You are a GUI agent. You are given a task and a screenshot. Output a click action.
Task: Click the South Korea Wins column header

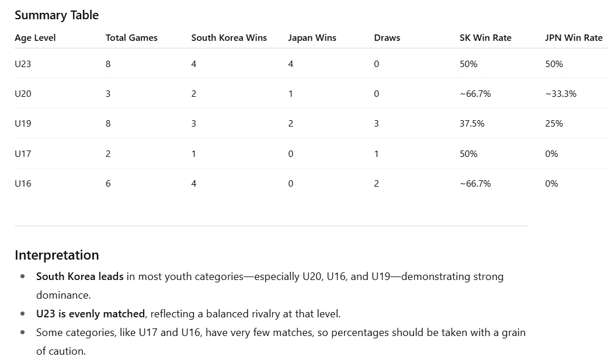tap(229, 38)
